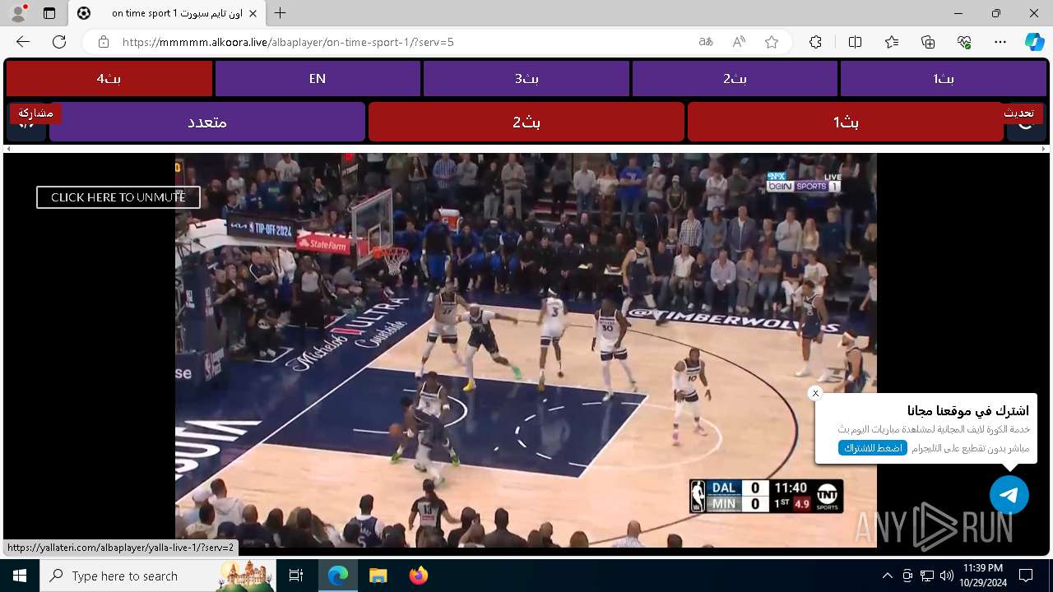Dismiss the Telegram subscription popup
Image resolution: width=1053 pixels, height=592 pixels.
[815, 393]
